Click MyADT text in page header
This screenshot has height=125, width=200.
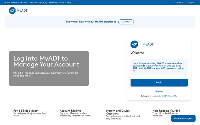[22, 11]
